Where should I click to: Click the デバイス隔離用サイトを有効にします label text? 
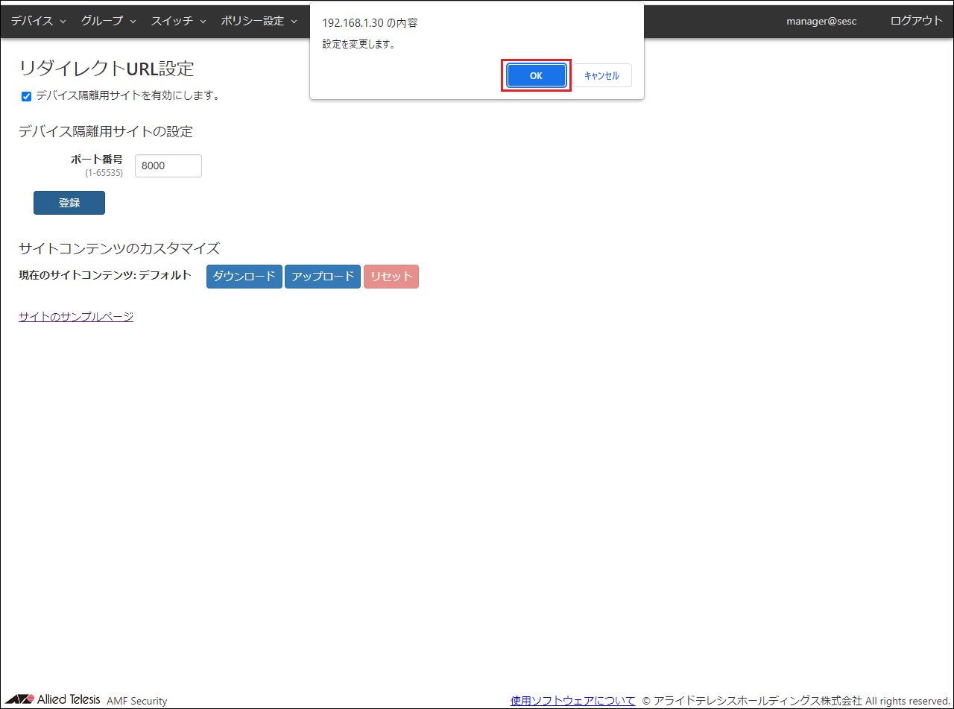pyautogui.click(x=127, y=95)
